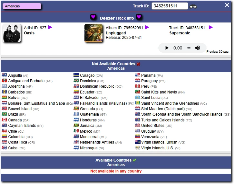Click the Colombia flag icon
The width and height of the screenshot is (235, 185).
pyautogui.click(x=4, y=137)
